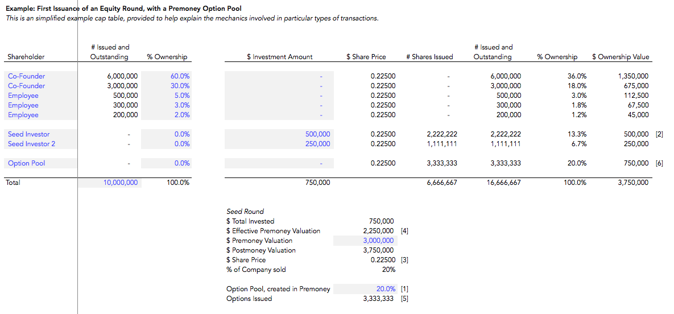Select the 675,000 ownership value cell
The width and height of the screenshot is (674, 314).
click(x=636, y=85)
